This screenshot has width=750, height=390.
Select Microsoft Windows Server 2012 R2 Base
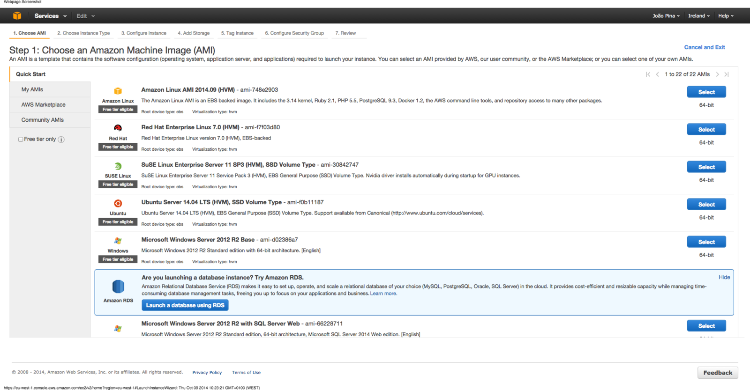[706, 242]
